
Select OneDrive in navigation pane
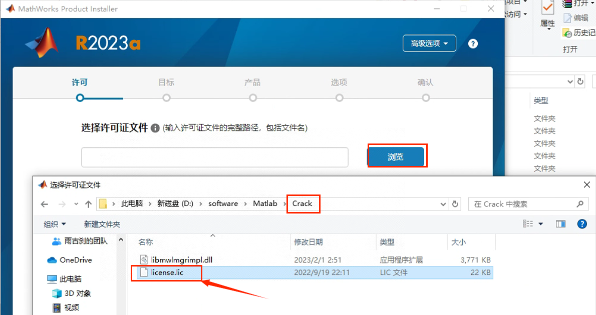[x=70, y=260]
